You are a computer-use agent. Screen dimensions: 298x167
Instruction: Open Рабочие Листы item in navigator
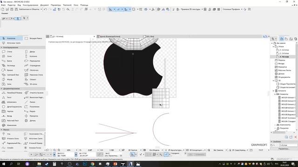click(x=284, y=71)
